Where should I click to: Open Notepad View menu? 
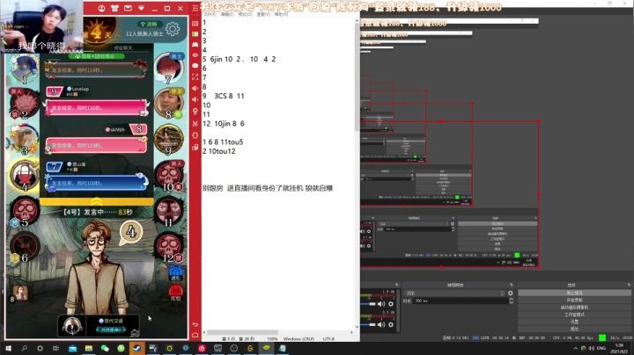click(x=263, y=14)
